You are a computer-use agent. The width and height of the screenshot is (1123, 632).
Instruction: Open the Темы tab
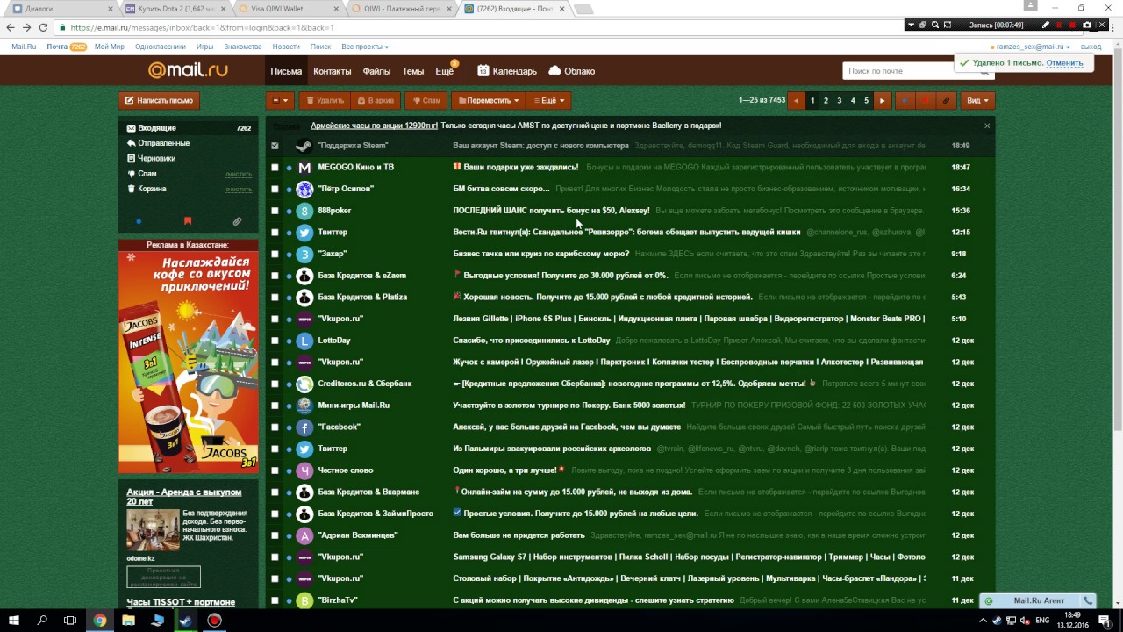(x=413, y=71)
